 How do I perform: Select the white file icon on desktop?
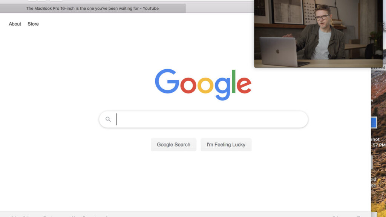(x=372, y=162)
